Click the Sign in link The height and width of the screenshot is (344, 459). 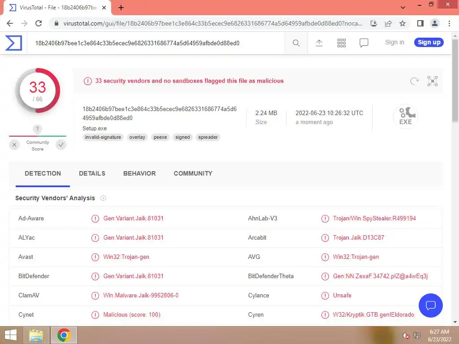pyautogui.click(x=394, y=43)
